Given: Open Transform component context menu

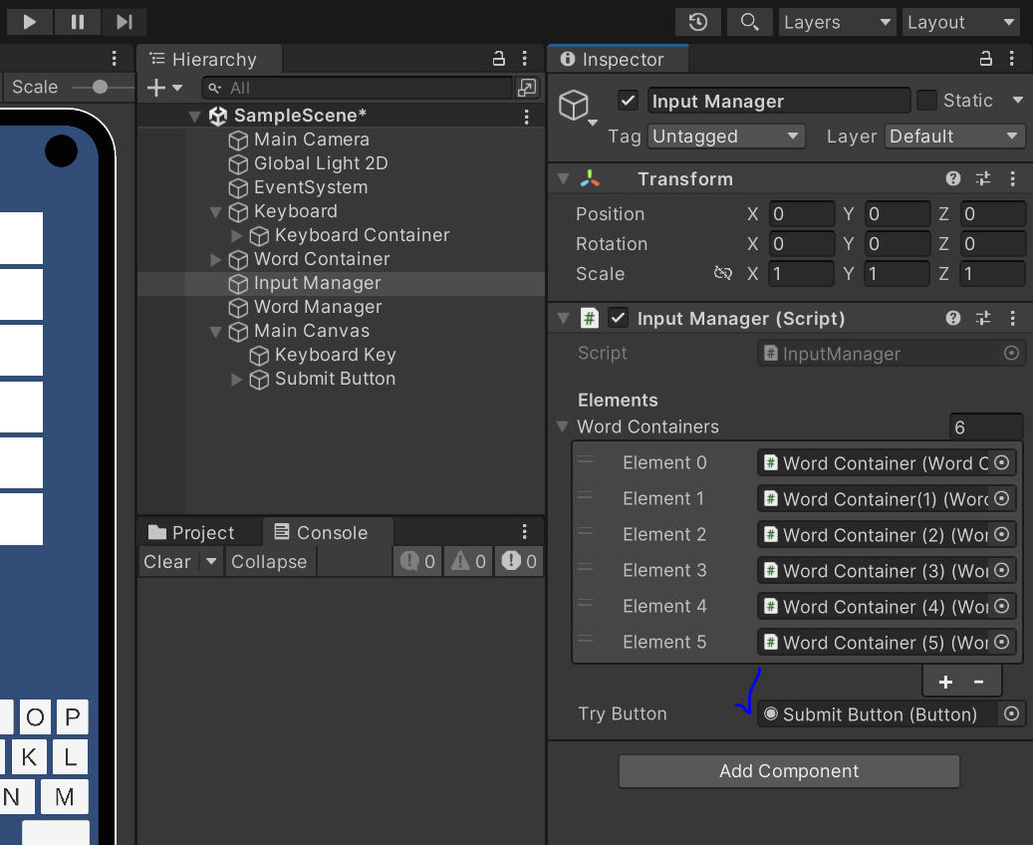Looking at the screenshot, I should coord(1012,178).
